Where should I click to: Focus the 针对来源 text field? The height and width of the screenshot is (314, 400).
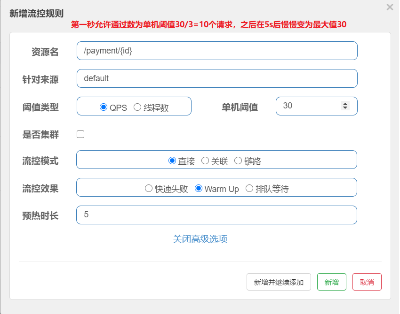tap(216, 78)
